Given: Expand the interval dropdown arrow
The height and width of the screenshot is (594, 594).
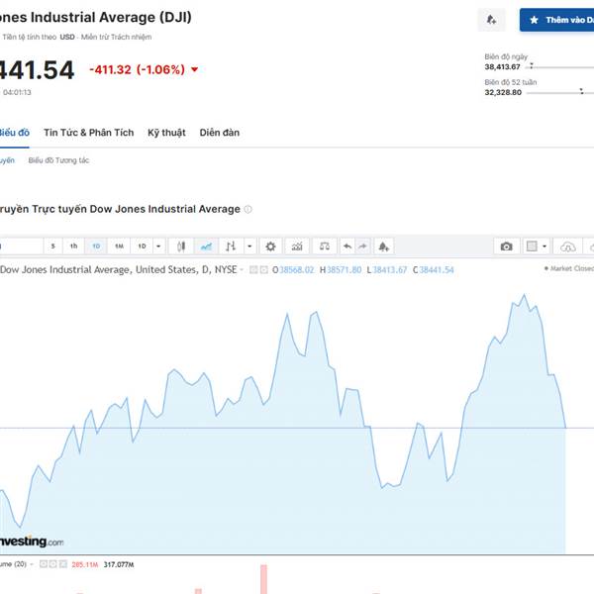Looking at the screenshot, I should coord(158,247).
